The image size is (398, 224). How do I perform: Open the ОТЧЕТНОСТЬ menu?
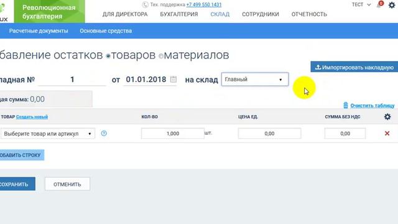pos(309,14)
